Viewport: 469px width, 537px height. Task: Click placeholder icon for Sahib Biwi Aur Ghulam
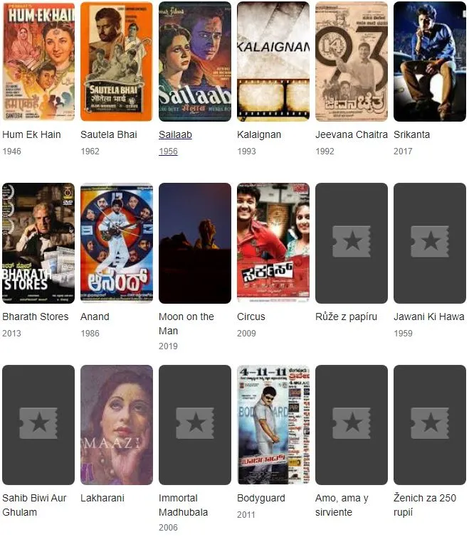pos(38,423)
